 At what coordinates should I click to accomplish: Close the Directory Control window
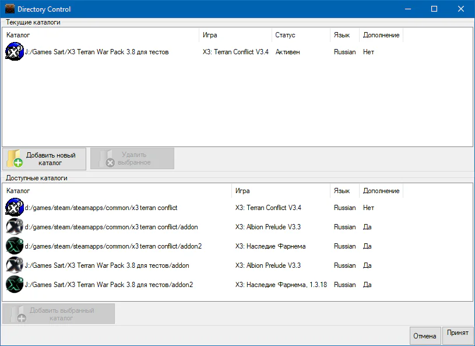point(461,9)
